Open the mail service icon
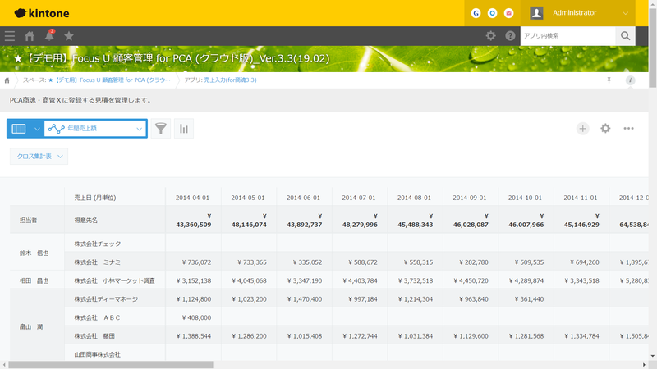The image size is (657, 369). pos(508,13)
